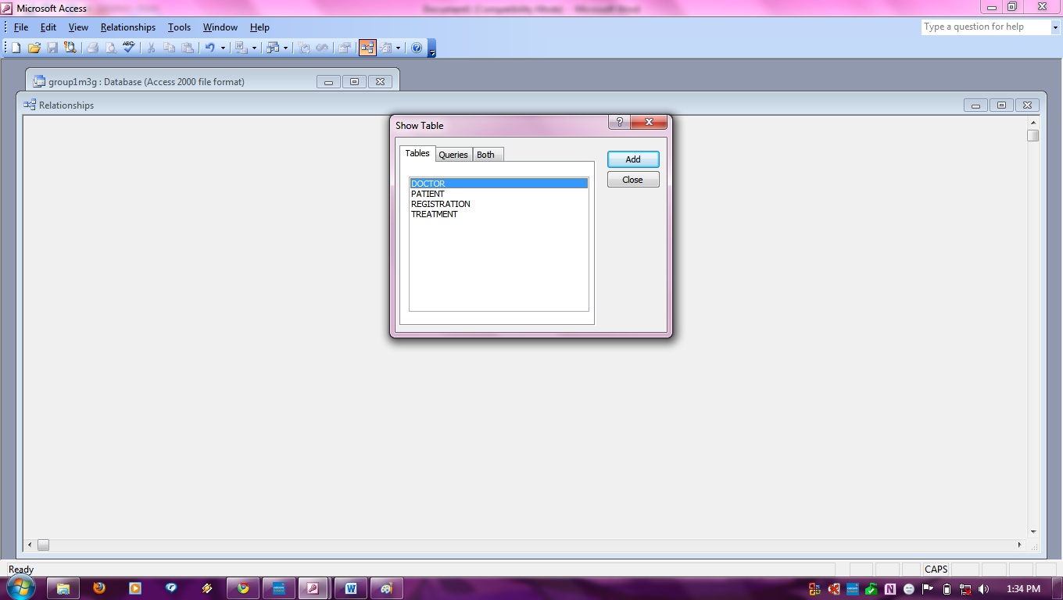Close the Show Table dialog

point(632,179)
